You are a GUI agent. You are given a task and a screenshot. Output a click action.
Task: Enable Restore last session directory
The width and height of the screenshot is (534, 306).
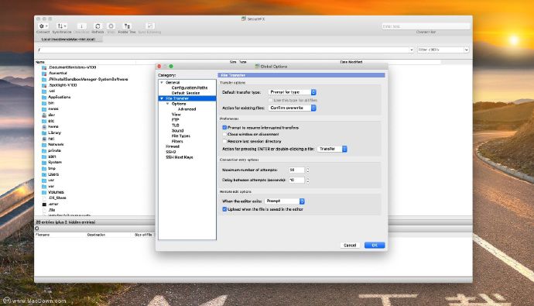coord(224,141)
